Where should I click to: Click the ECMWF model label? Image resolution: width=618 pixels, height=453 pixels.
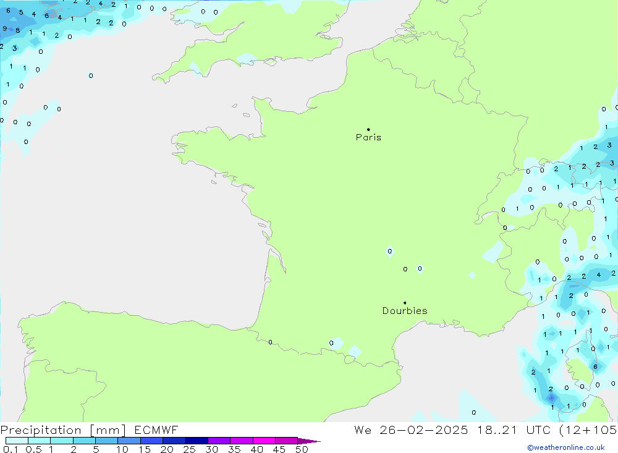(156, 430)
